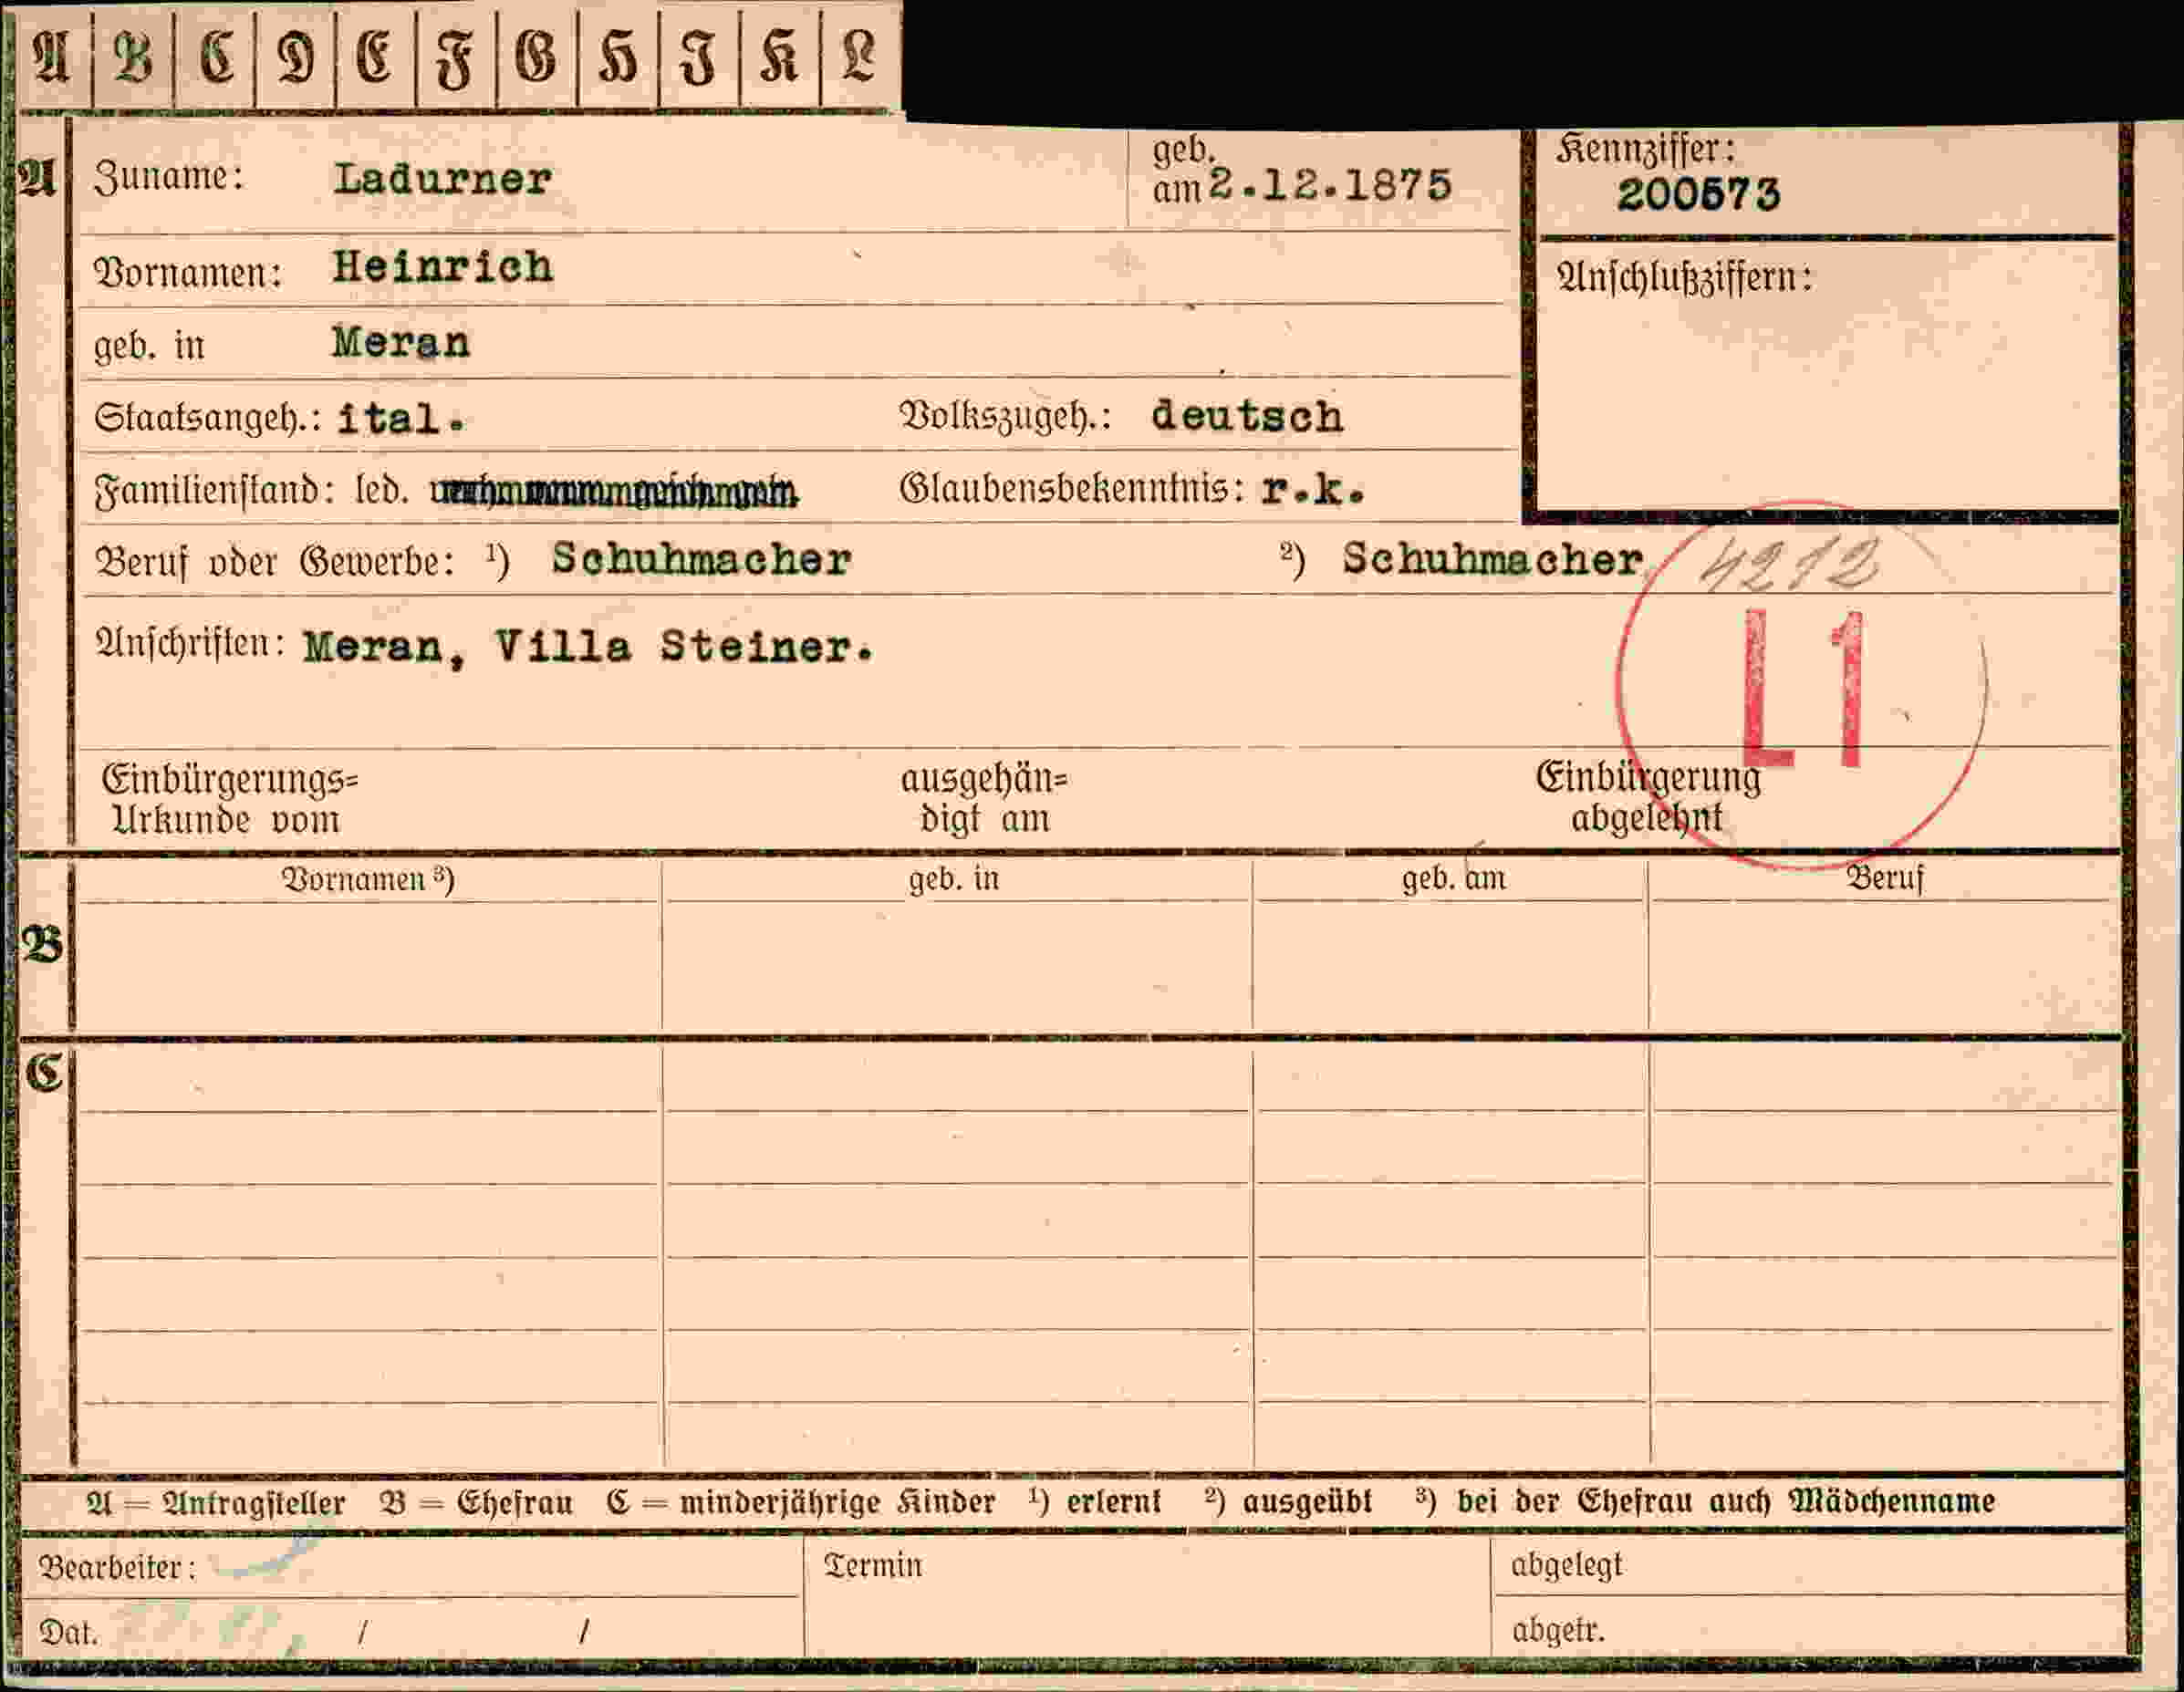Screen dimensions: 2184x1692
Task: Select the marital status 'led.'
Action: click(382, 491)
